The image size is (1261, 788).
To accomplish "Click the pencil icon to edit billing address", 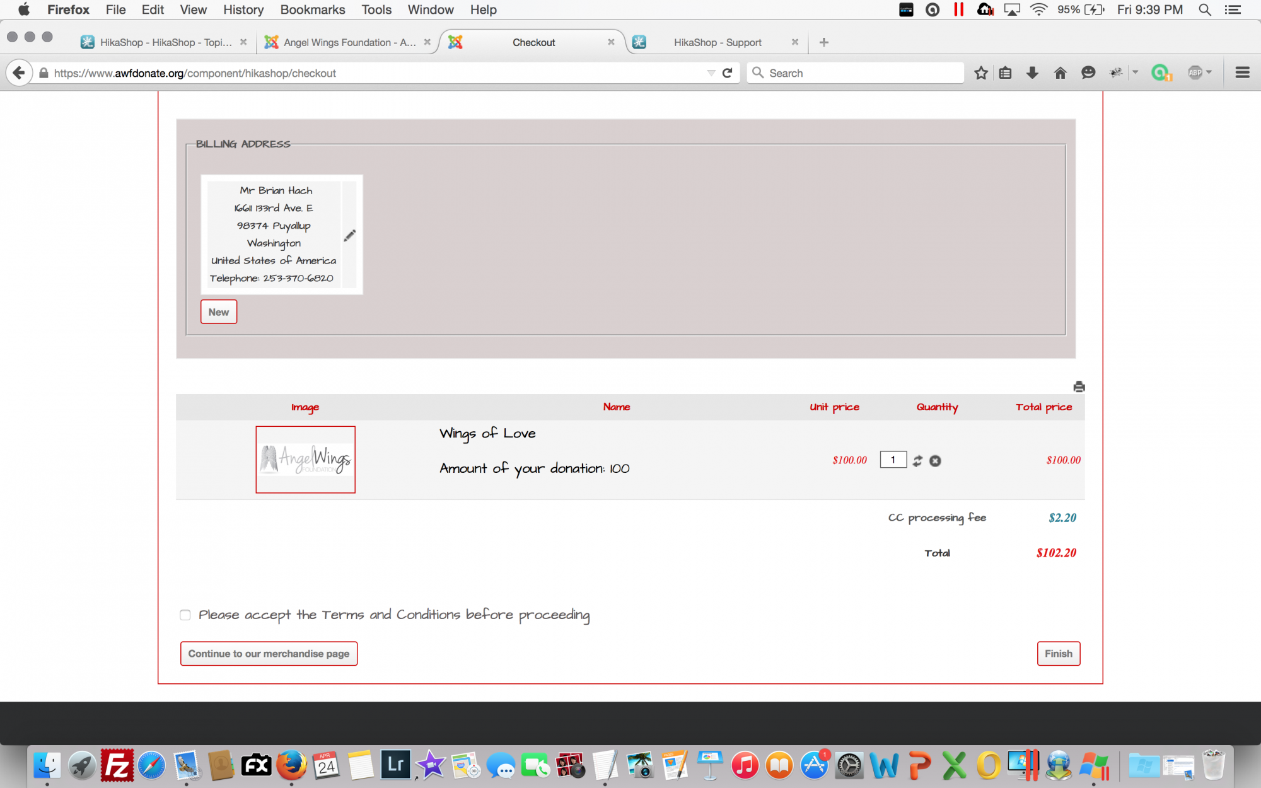I will tap(350, 235).
